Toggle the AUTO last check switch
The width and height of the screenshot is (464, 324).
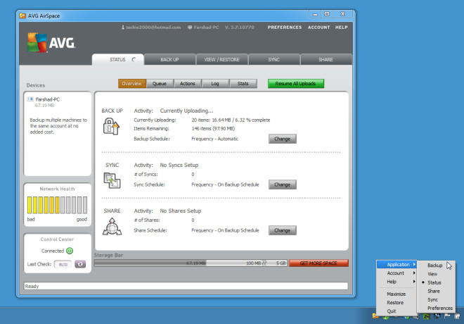pos(63,264)
